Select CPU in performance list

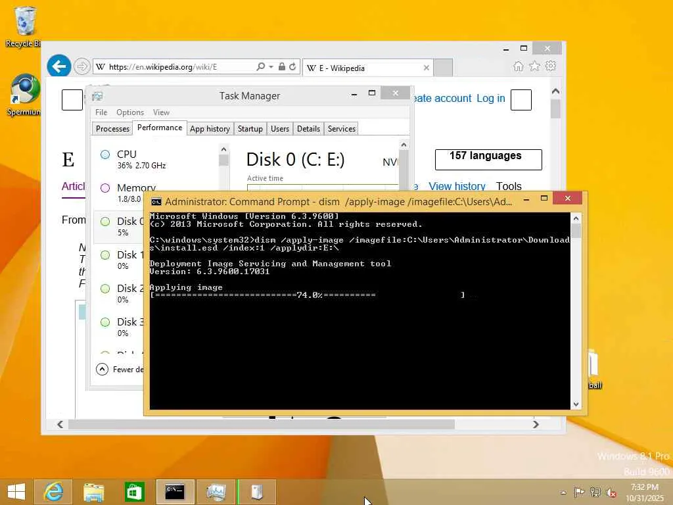tap(156, 159)
